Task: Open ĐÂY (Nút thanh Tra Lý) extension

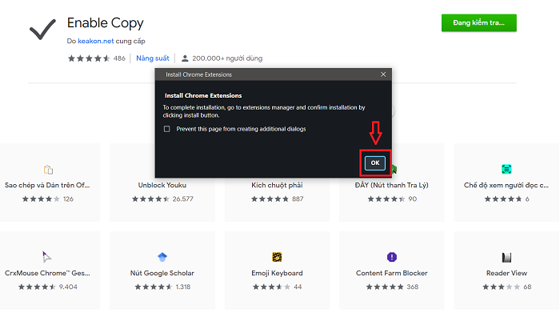Action: [x=392, y=185]
